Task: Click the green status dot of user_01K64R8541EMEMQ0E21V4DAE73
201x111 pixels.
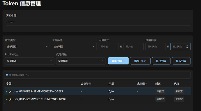Action: point(7,92)
